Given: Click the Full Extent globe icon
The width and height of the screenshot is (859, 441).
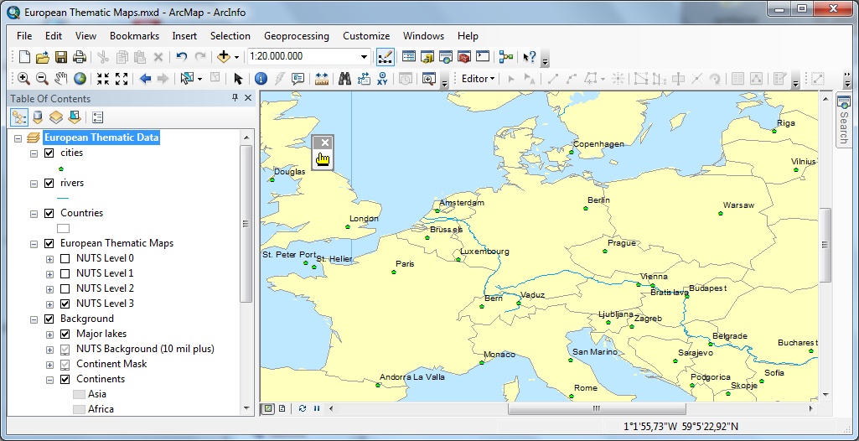Looking at the screenshot, I should click(80, 79).
